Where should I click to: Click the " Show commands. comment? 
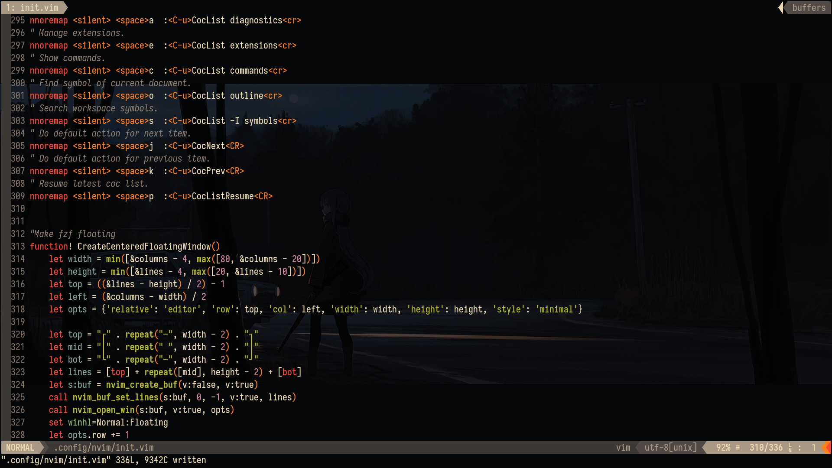(68, 58)
